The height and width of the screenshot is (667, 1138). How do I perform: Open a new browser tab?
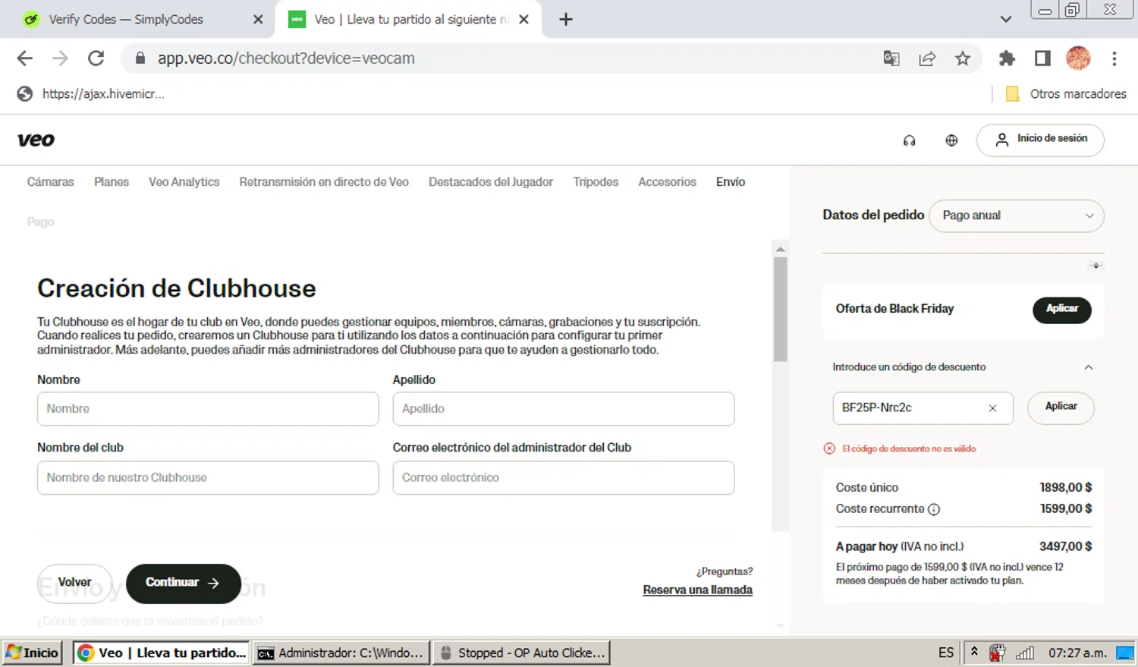point(566,20)
